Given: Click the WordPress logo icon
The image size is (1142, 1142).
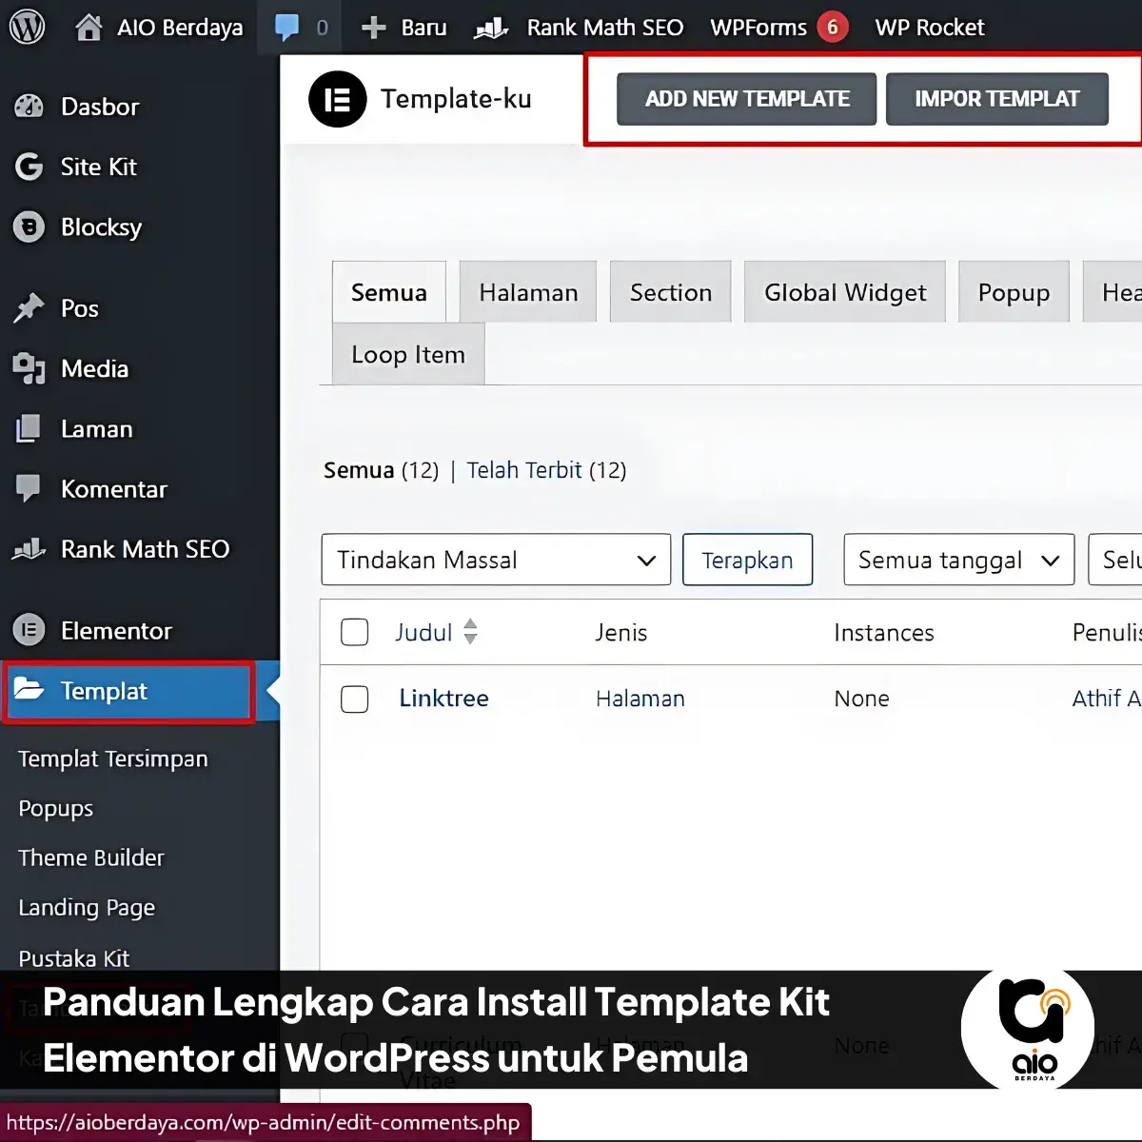Looking at the screenshot, I should (27, 27).
